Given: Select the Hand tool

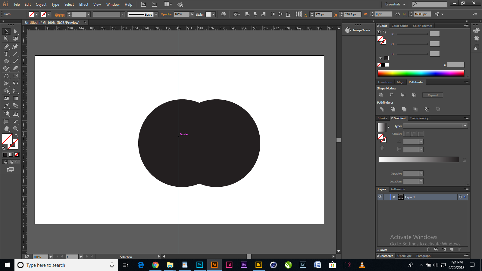Looking at the screenshot, I should coord(6,129).
